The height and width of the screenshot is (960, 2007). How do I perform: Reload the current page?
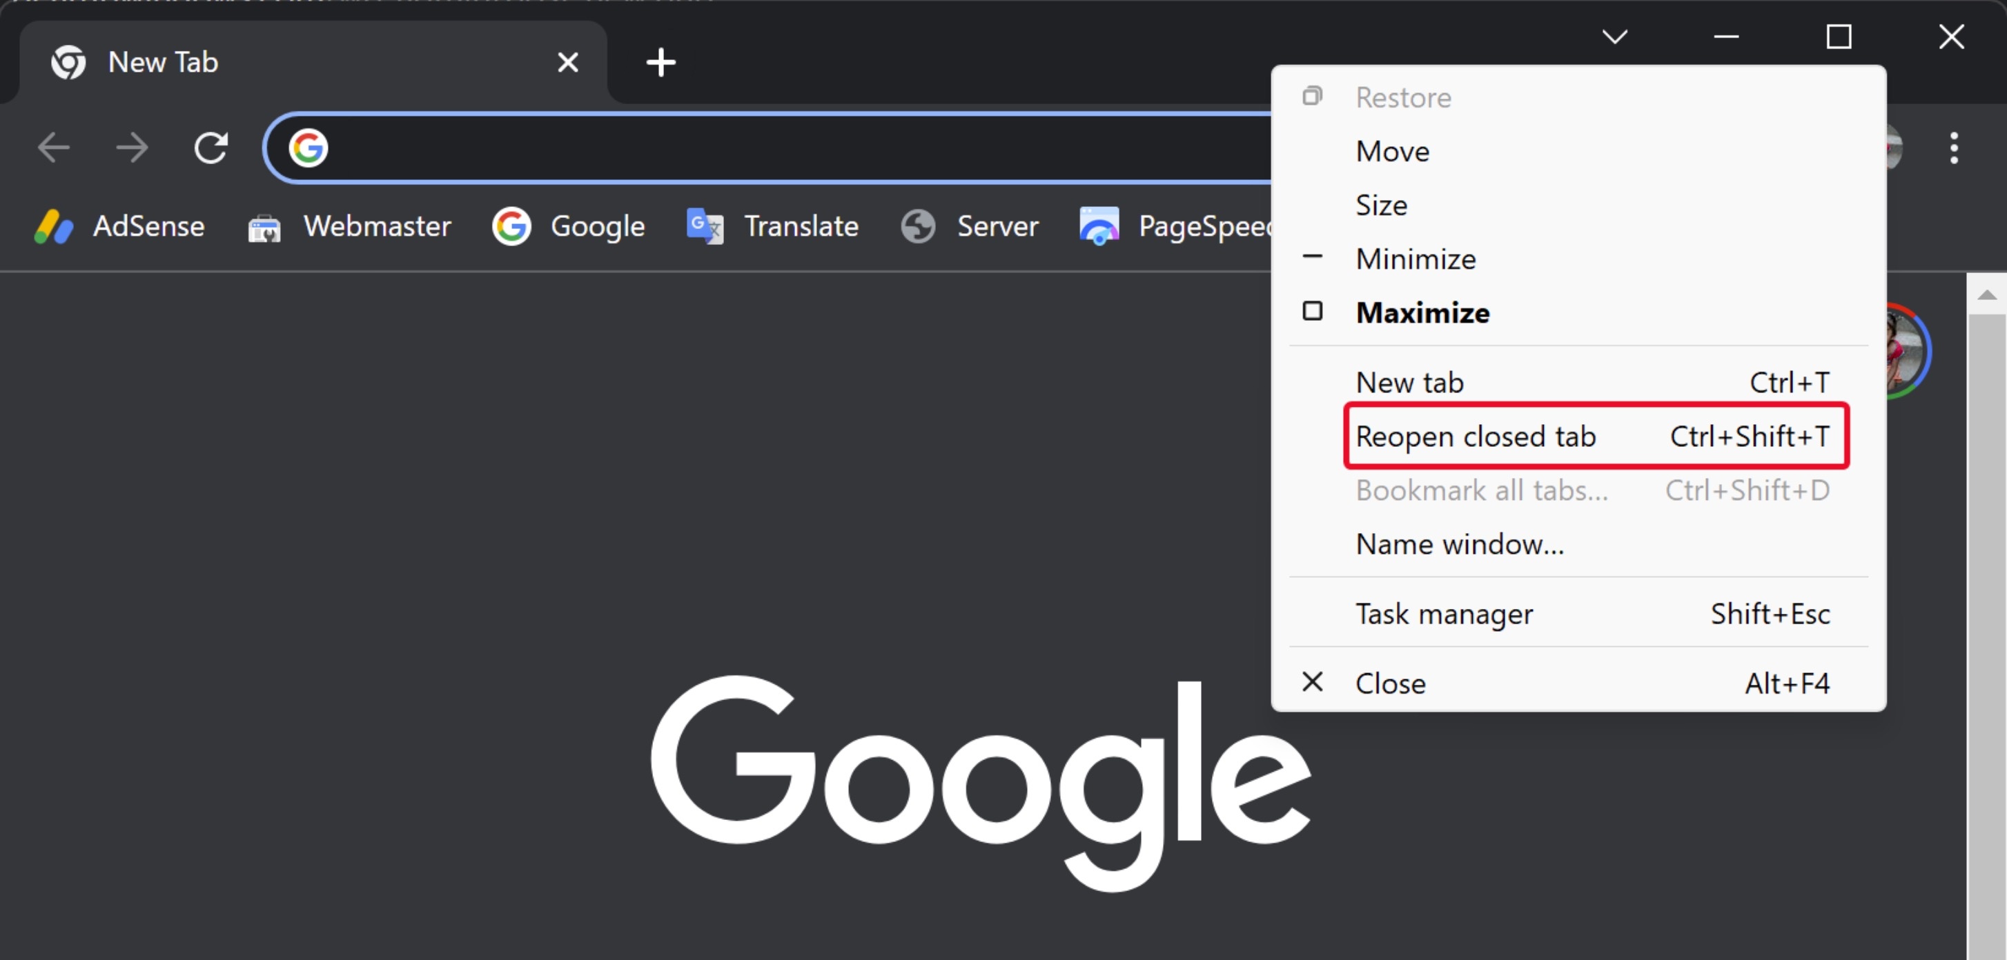pos(211,148)
